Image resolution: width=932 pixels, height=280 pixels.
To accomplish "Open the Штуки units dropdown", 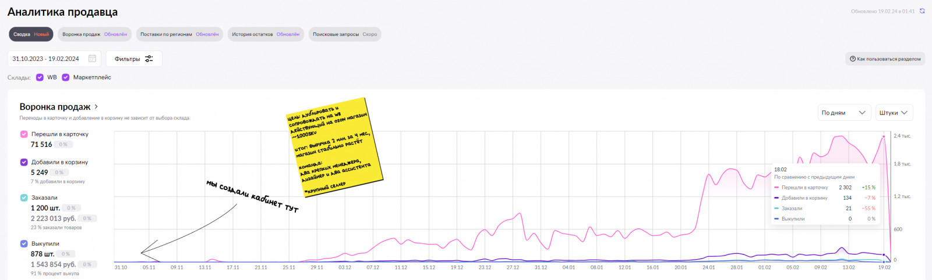I will (894, 113).
